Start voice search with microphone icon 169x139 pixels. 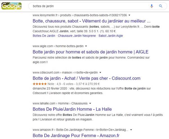[152, 6]
